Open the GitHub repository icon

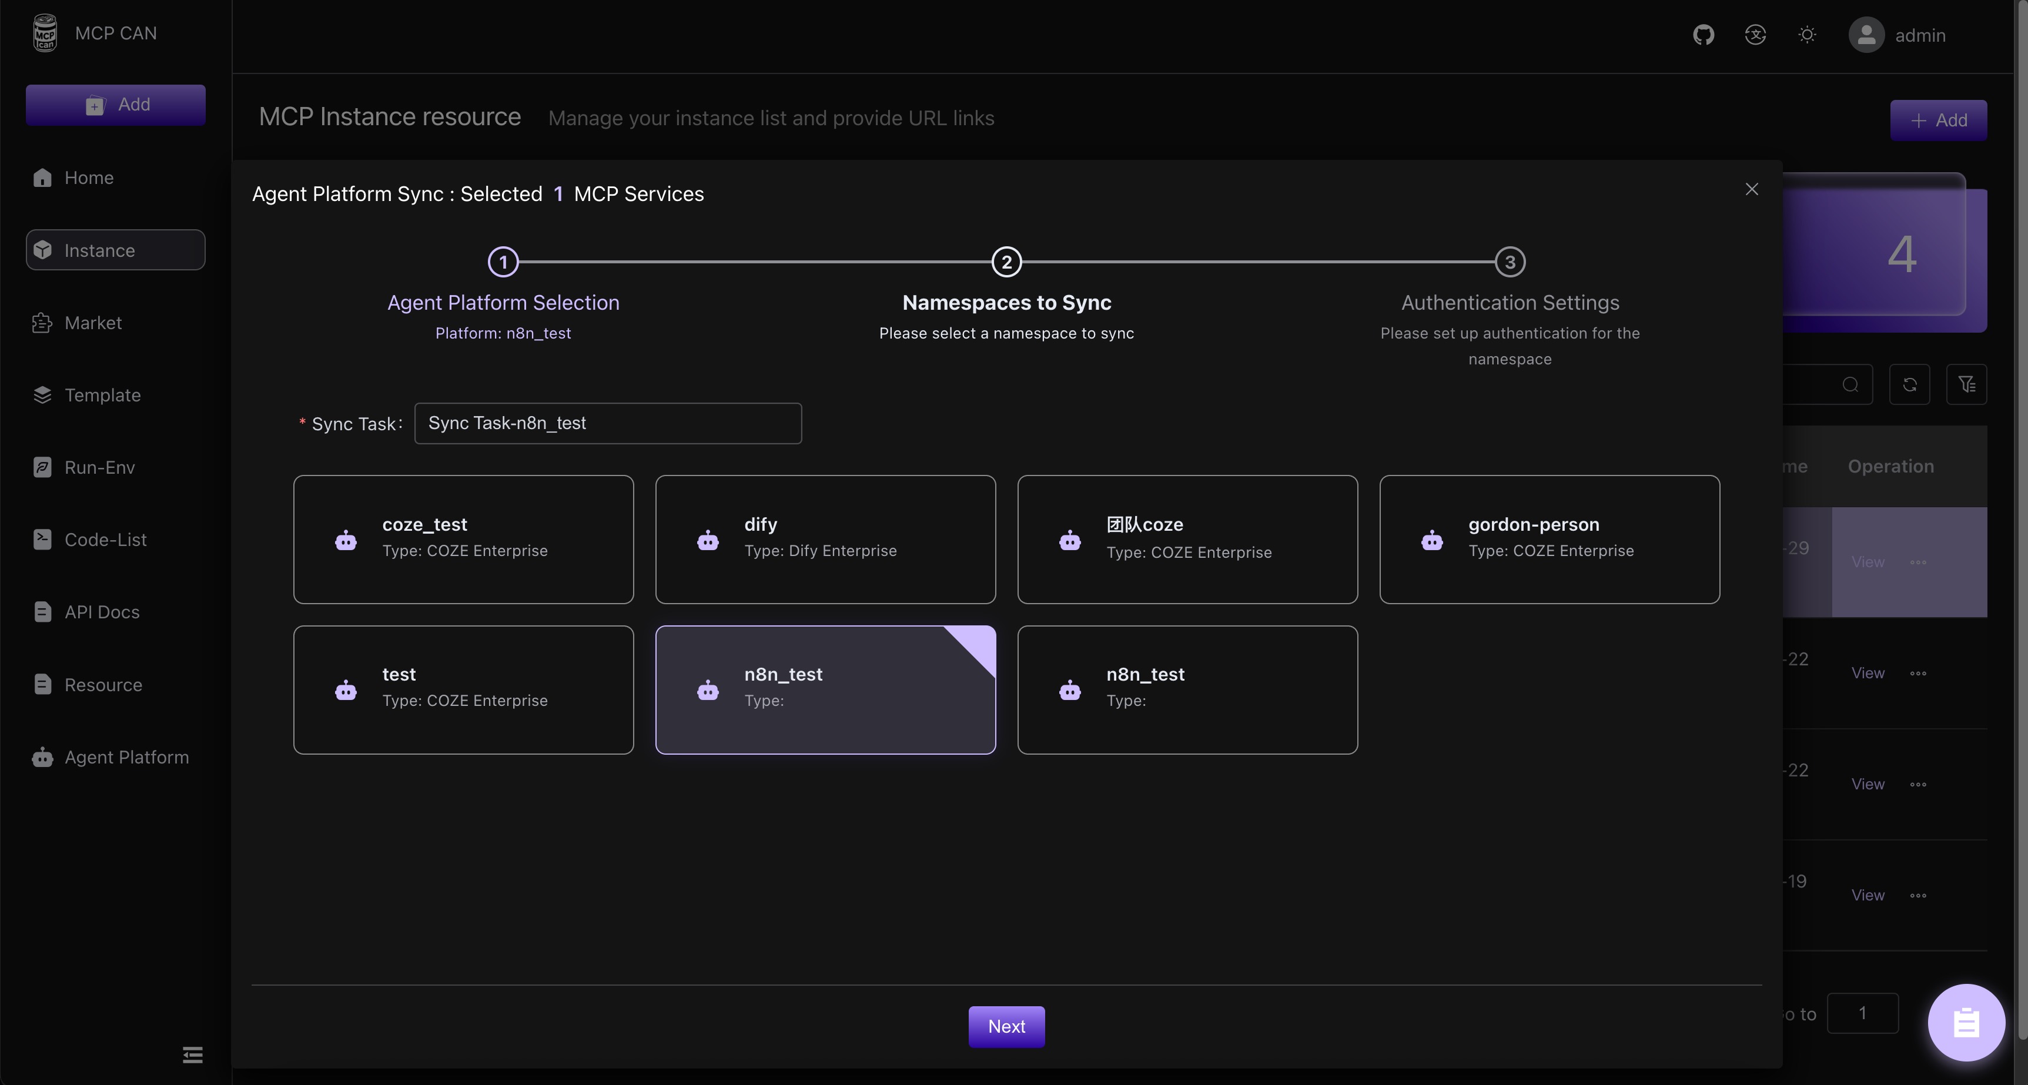[1703, 35]
